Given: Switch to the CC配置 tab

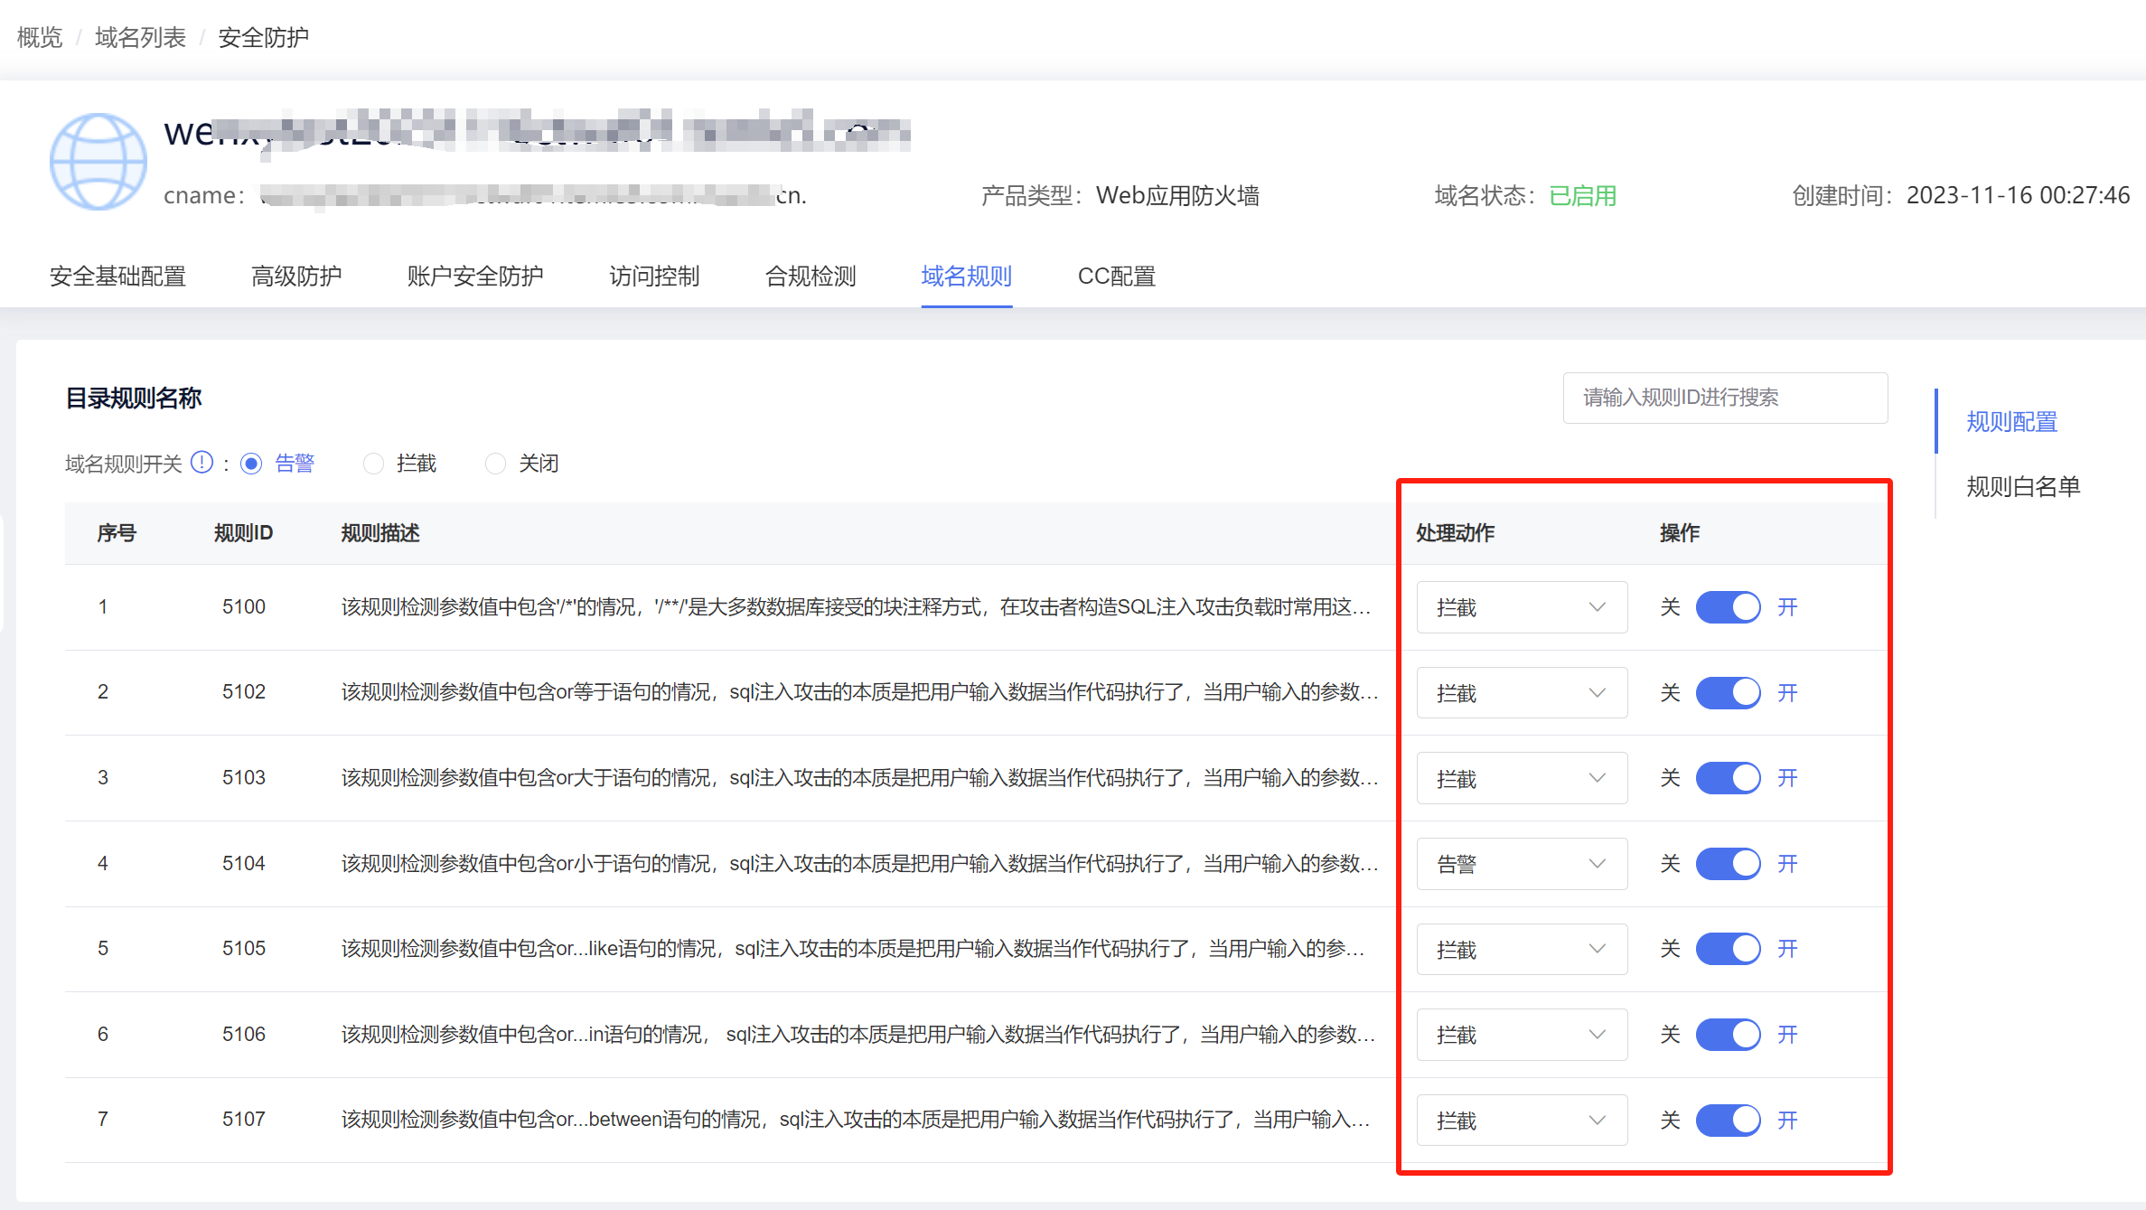Looking at the screenshot, I should (1116, 277).
